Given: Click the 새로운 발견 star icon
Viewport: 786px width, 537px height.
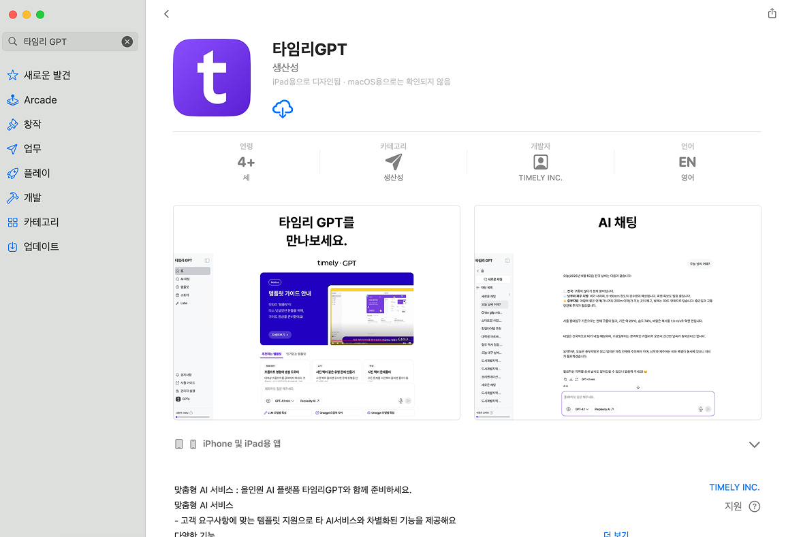Looking at the screenshot, I should click(x=12, y=75).
